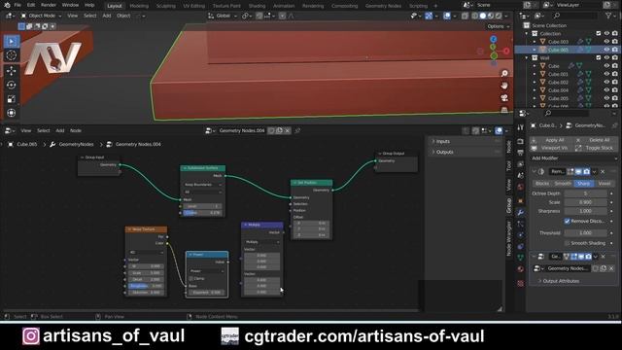622x350 pixels.
Task: Open the Add Modifier dropdown
Action: coord(573,158)
